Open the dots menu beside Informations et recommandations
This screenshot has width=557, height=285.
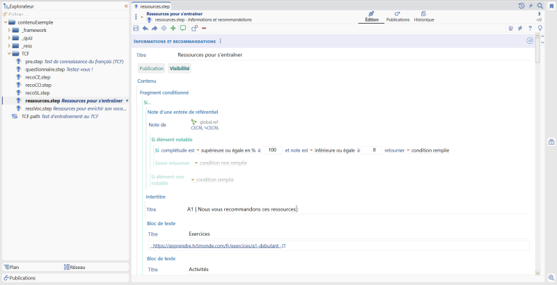[220, 41]
